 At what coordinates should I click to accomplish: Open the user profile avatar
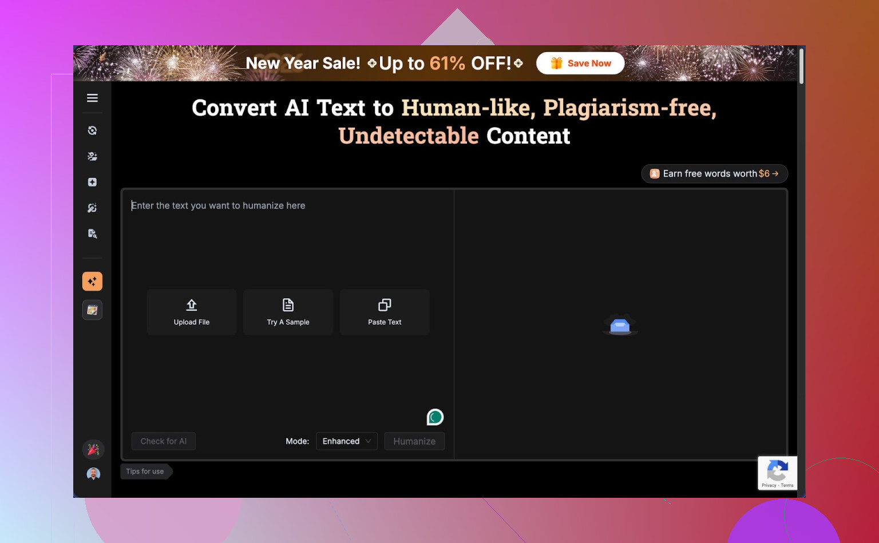(93, 474)
